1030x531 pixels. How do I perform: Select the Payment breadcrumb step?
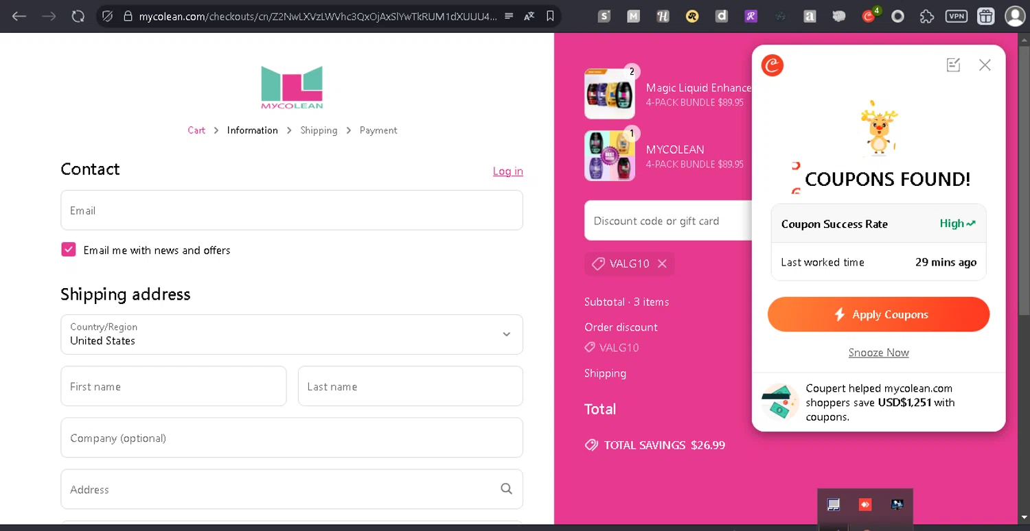tap(378, 130)
